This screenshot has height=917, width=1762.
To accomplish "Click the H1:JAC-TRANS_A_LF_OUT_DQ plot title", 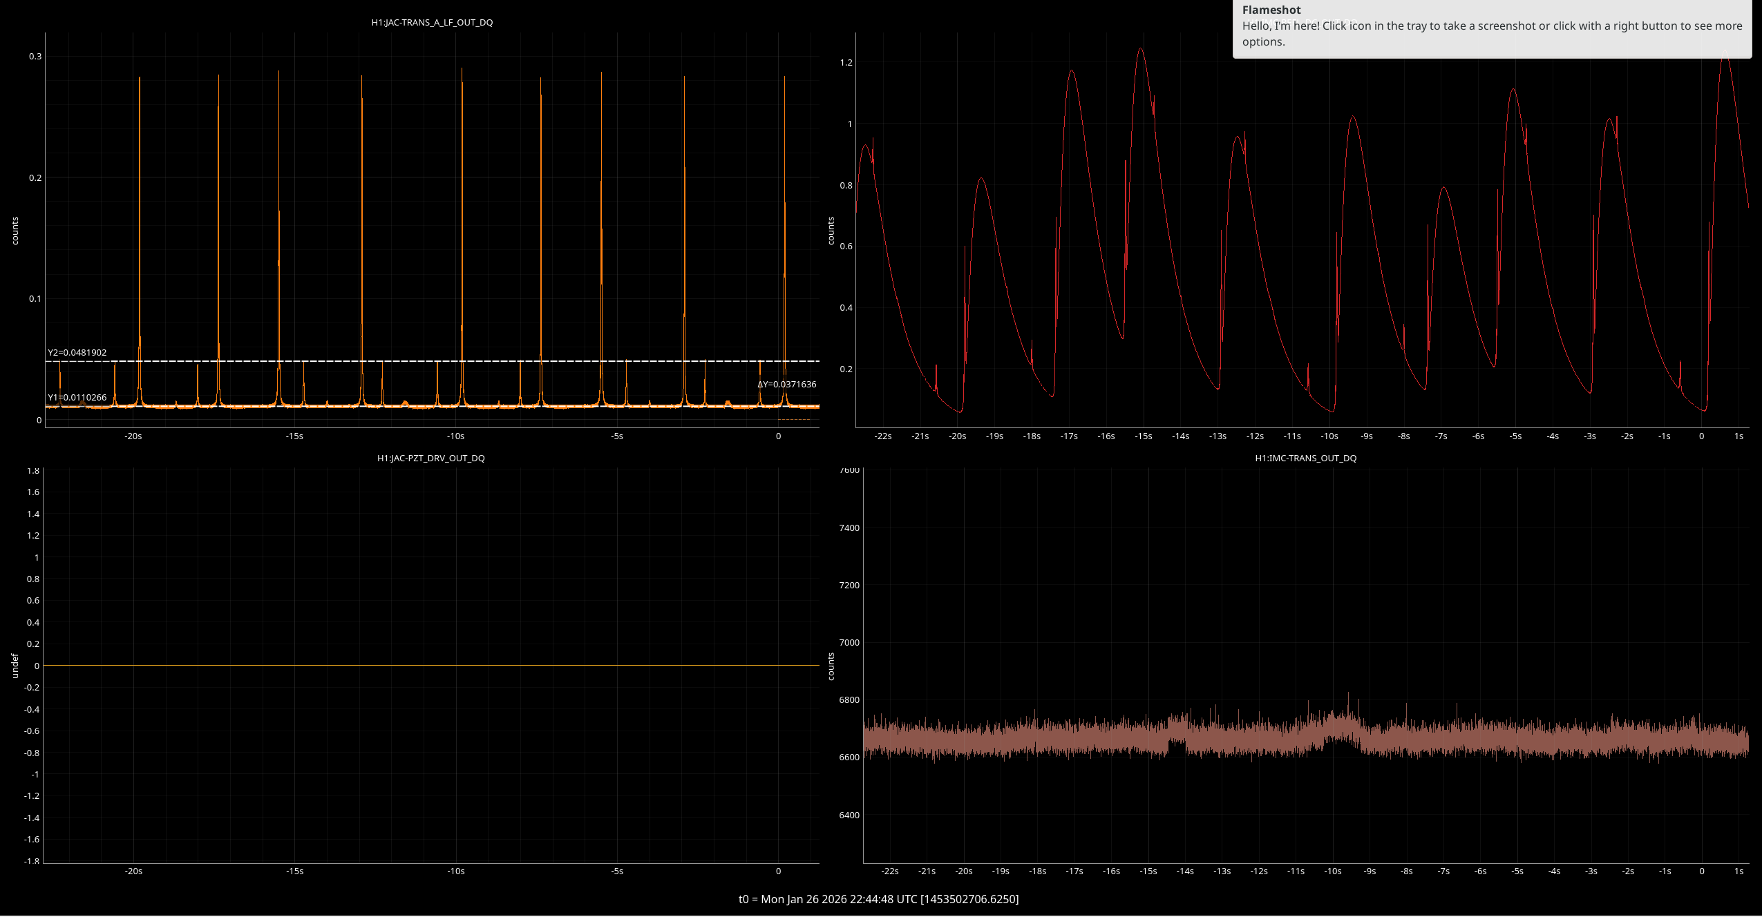I will coord(432,22).
